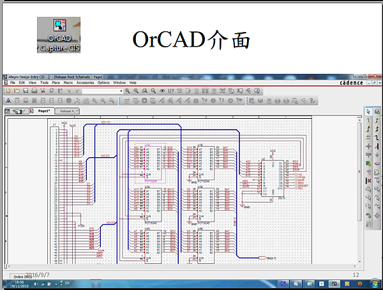Click the volume speaker tray icon
The image size is (383, 290).
[36, 284]
